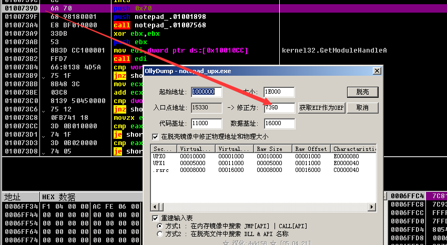Focus the 大小 field showing 1E000
Viewport: 447px width, 245px height.
pyautogui.click(x=279, y=91)
